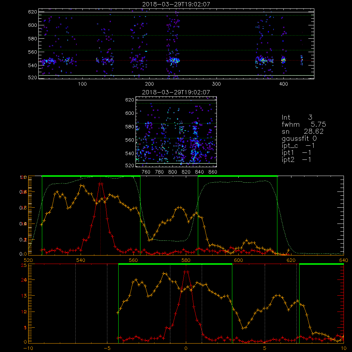Screen dimensions: 352x352
Task: Click x-axis label 840 of the small image
Action: [199, 172]
